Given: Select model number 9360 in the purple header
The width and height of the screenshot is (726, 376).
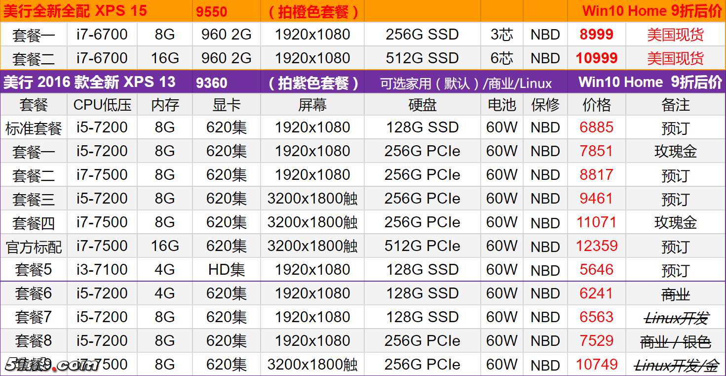Looking at the screenshot, I should click(x=212, y=83).
